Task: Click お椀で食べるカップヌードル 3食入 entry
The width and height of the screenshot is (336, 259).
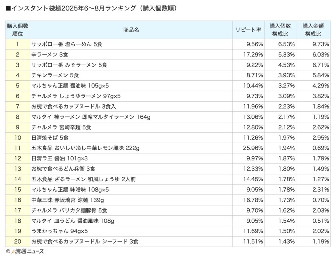Action: point(74,106)
